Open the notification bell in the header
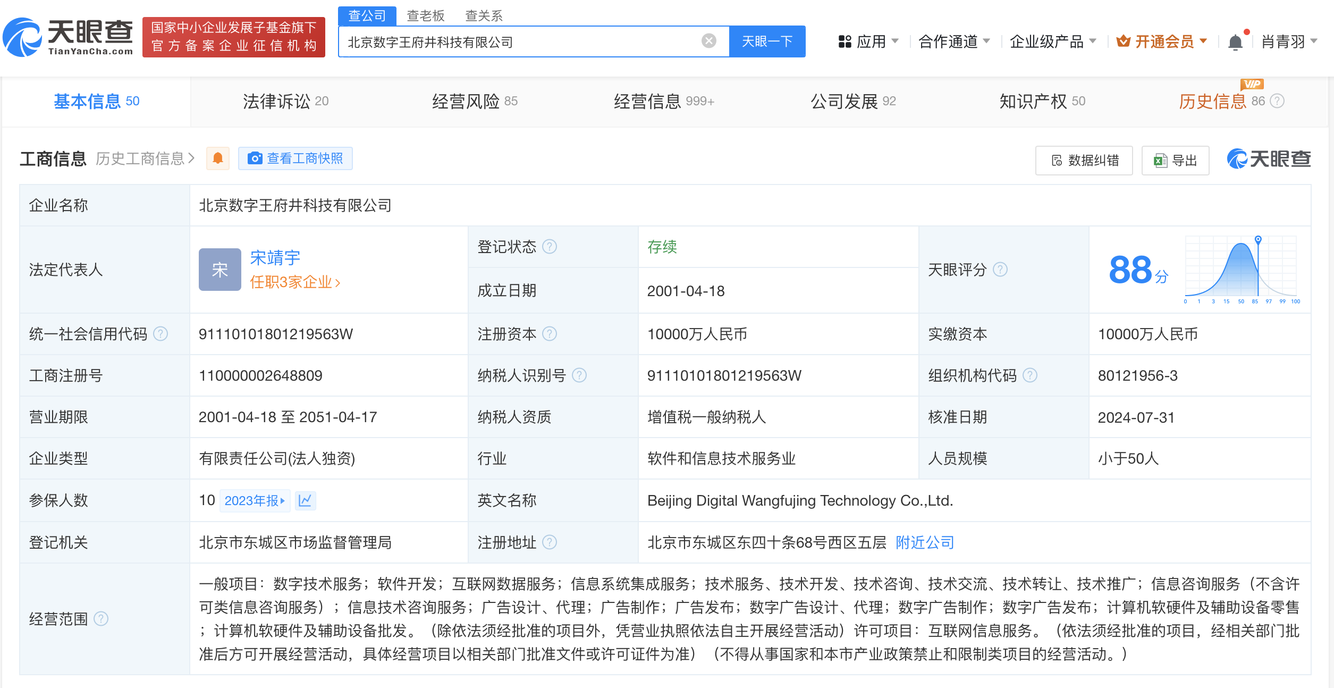 click(x=1236, y=42)
